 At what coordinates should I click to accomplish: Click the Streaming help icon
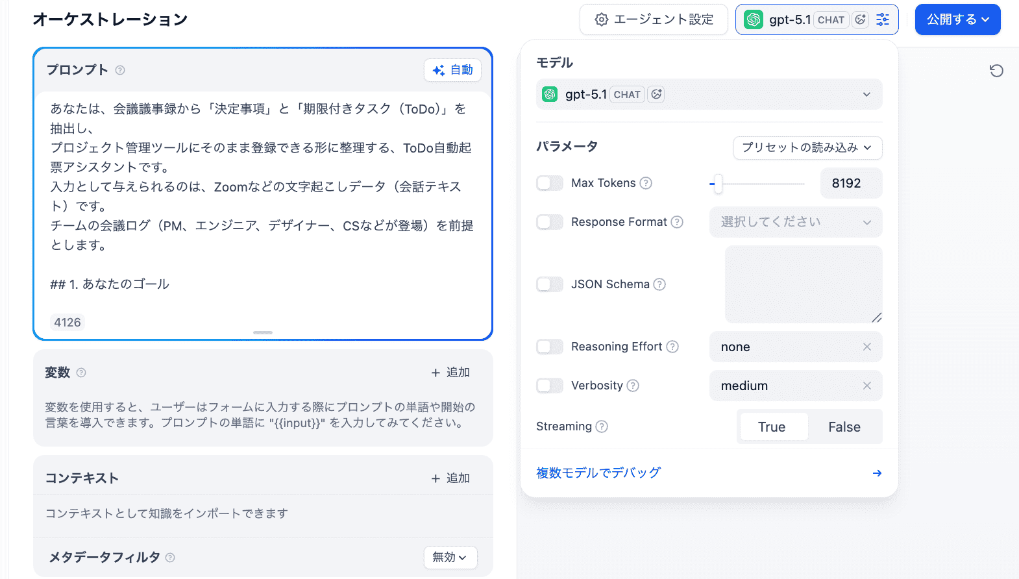pyautogui.click(x=602, y=426)
